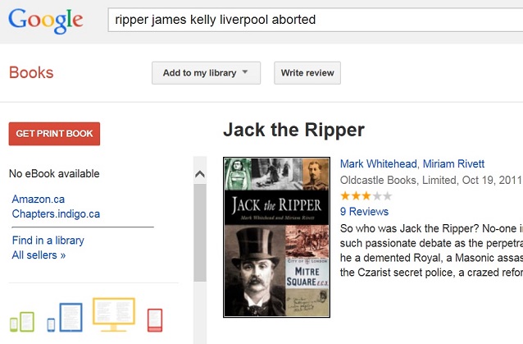Open author Mark Whitehead link

point(379,163)
